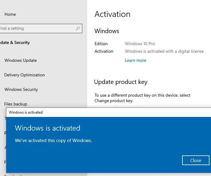Click the 'Windows is activated' dialog title bar

point(109,112)
